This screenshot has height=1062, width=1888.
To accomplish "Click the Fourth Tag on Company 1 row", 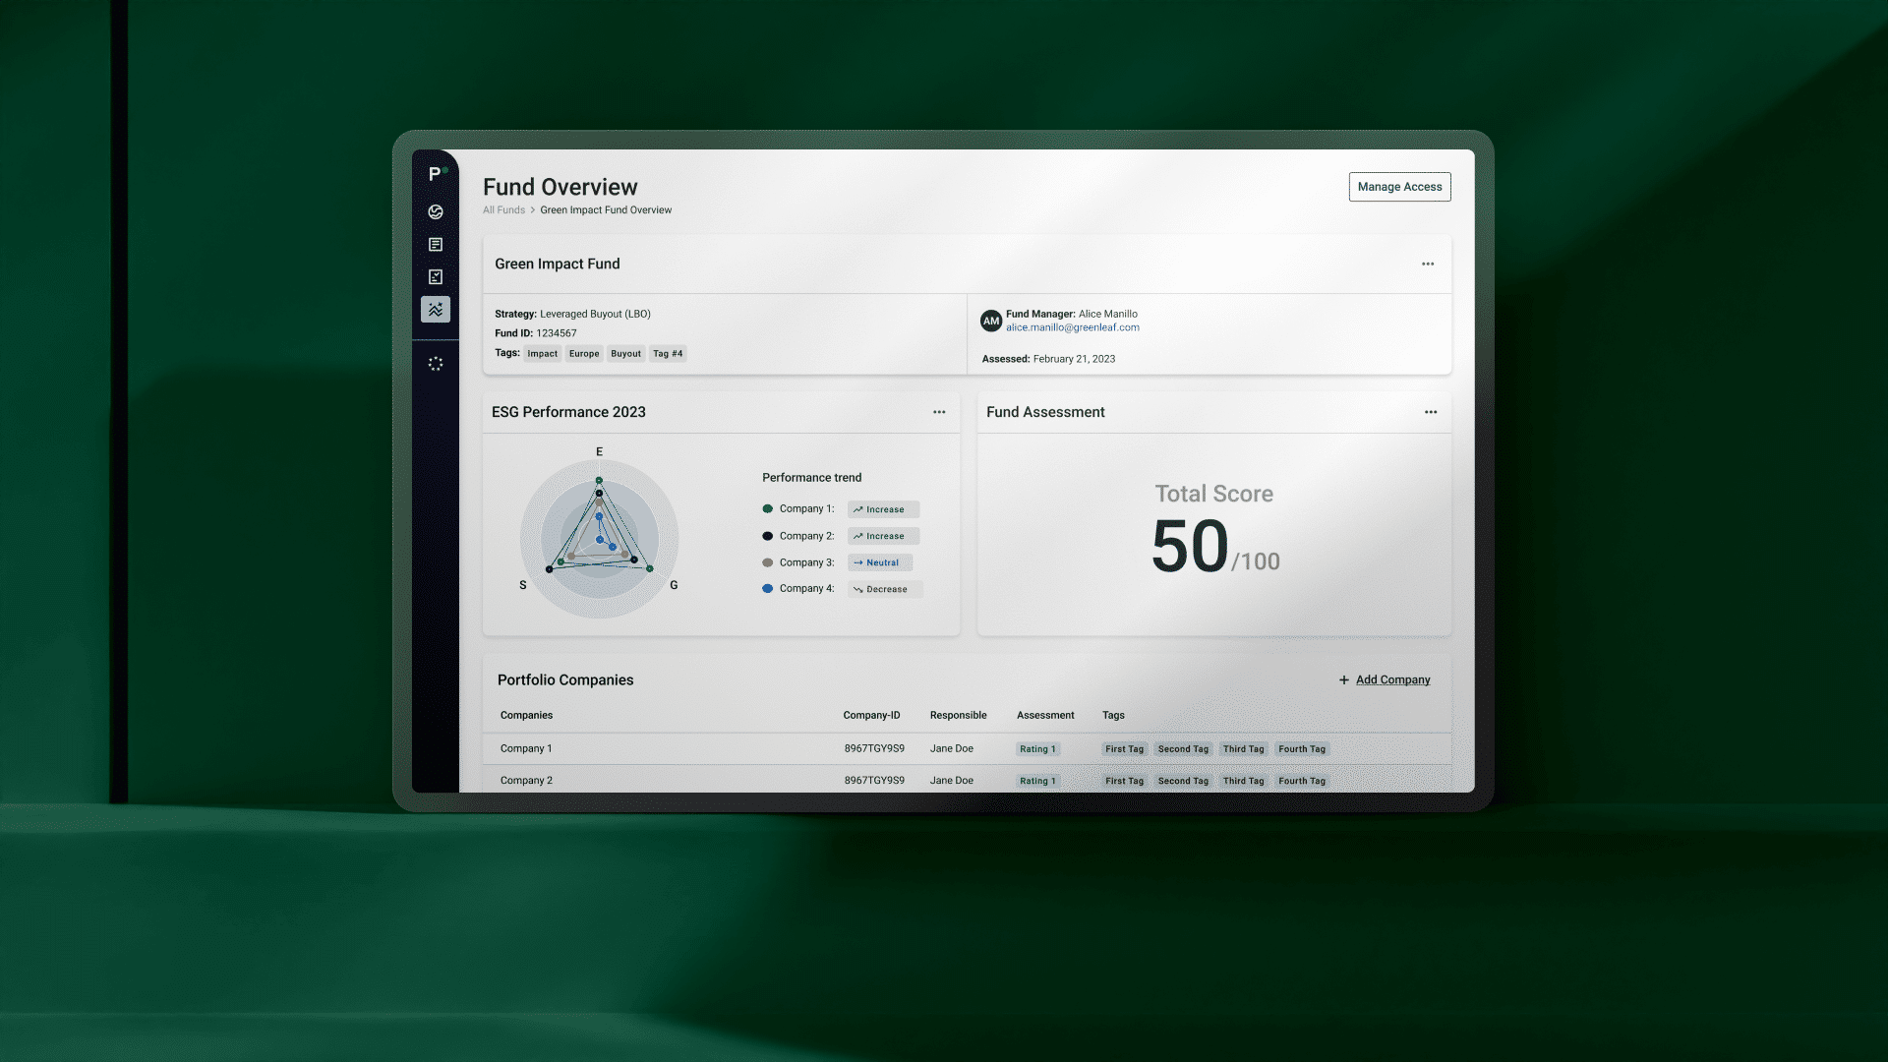I will pyautogui.click(x=1301, y=748).
